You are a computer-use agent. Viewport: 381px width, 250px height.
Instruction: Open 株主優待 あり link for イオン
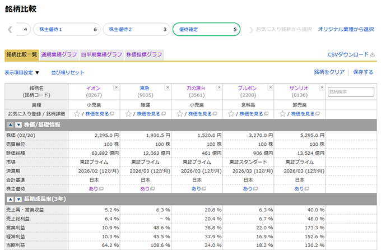(x=96, y=189)
